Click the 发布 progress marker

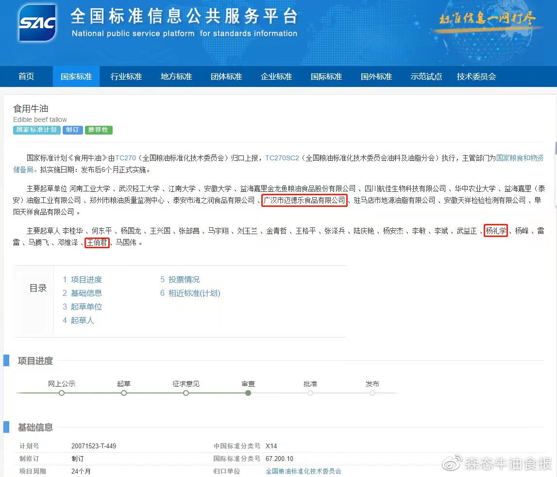pos(372,393)
